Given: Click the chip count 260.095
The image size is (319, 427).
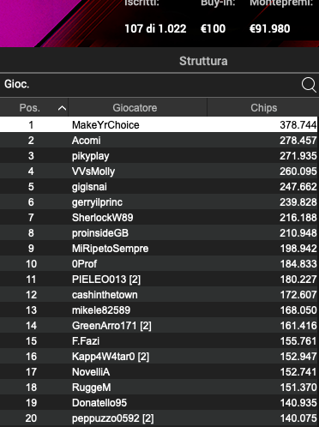Looking at the screenshot, I should click(x=298, y=171).
